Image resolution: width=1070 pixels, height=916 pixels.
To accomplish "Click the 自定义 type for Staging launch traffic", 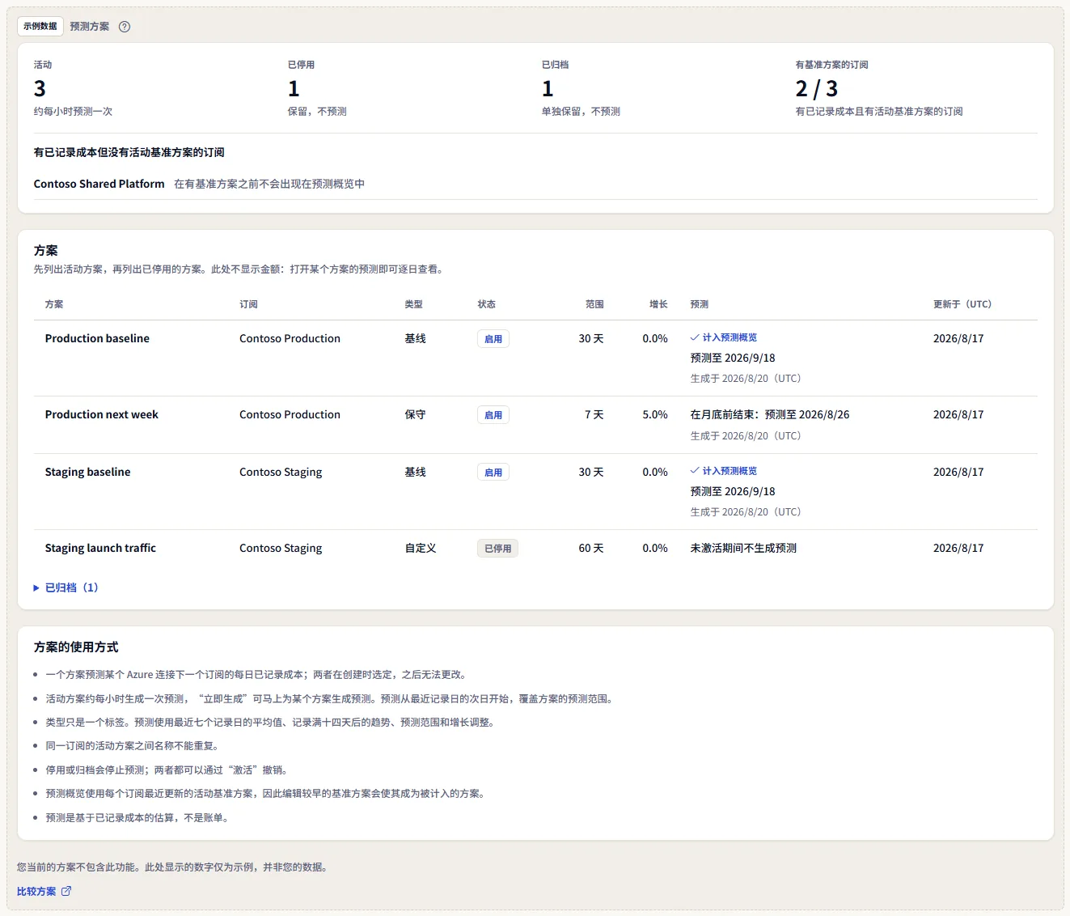I will (421, 548).
